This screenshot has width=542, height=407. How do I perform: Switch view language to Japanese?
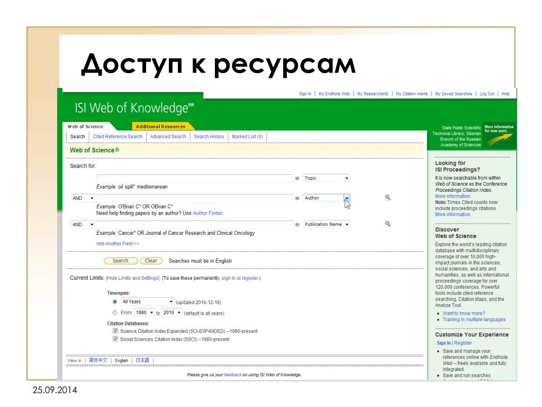(142, 360)
